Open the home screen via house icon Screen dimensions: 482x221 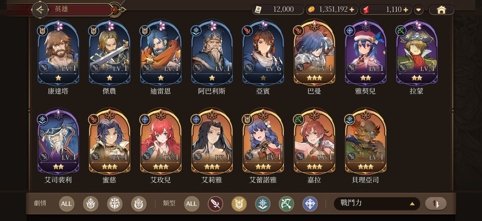pyautogui.click(x=441, y=10)
